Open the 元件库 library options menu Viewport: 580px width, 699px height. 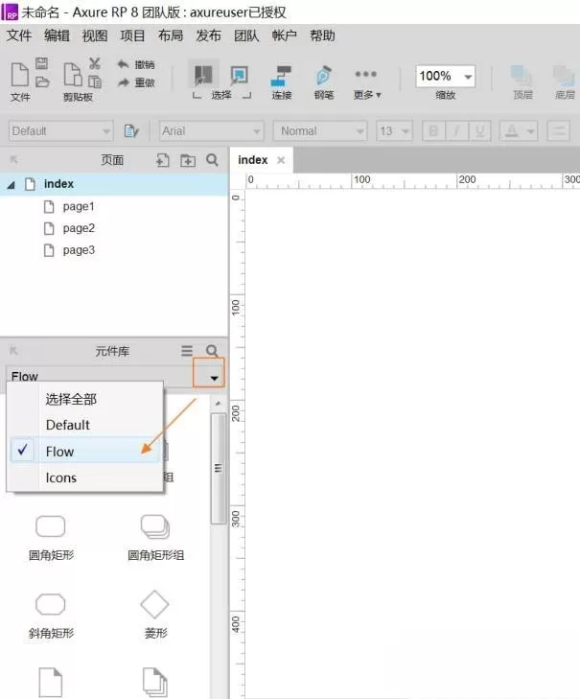187,351
